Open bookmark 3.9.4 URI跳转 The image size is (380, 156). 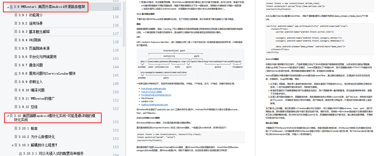pos(30,40)
